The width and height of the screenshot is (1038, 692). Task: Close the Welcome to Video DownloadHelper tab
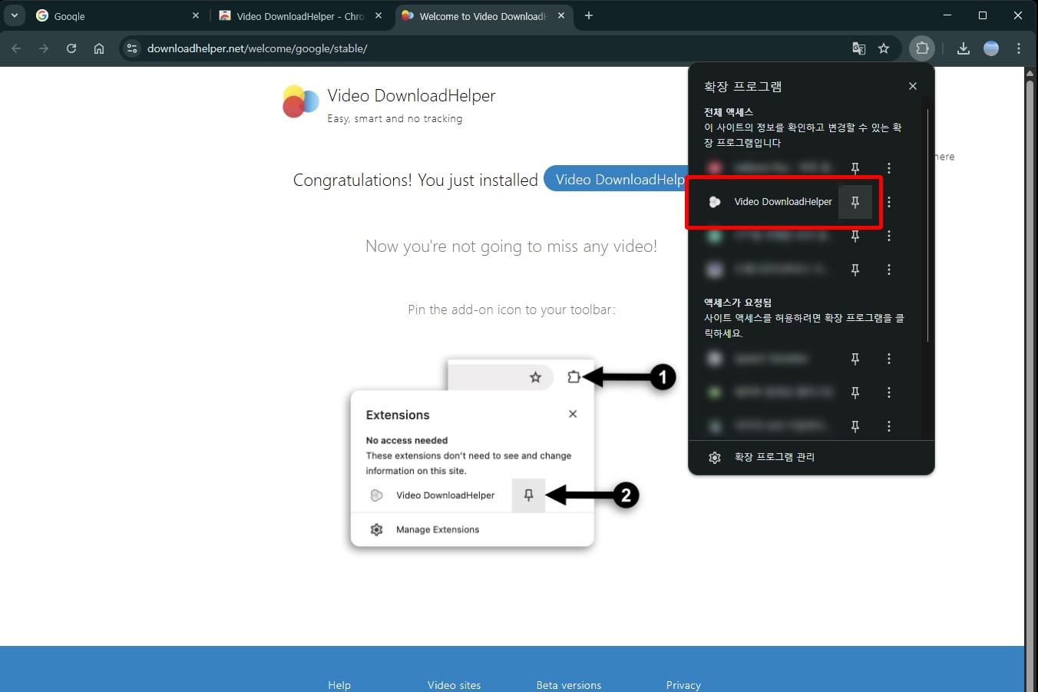pyautogui.click(x=561, y=15)
